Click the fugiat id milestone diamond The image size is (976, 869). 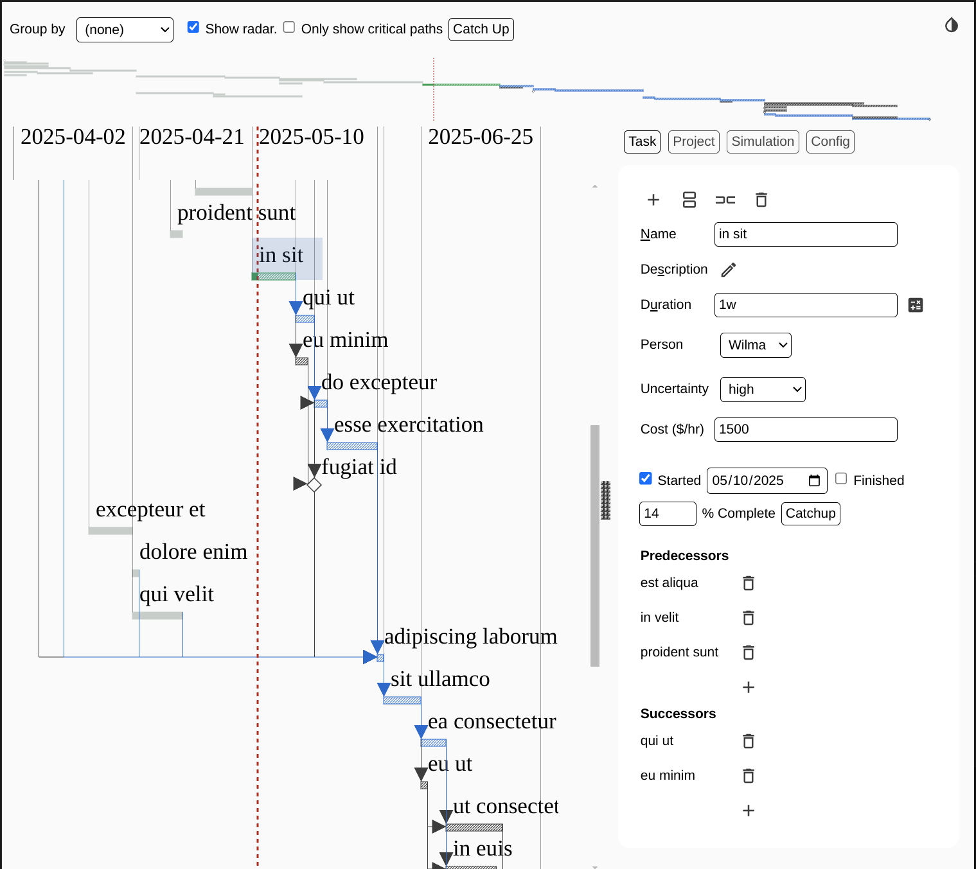click(314, 485)
